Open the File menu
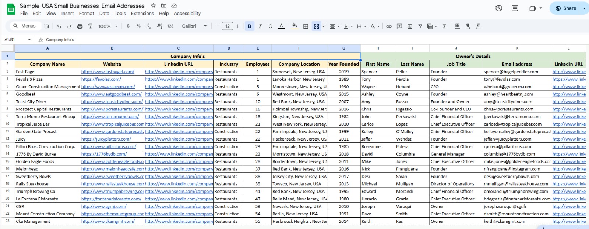Viewport: 589px width, 229px height. 24,14
